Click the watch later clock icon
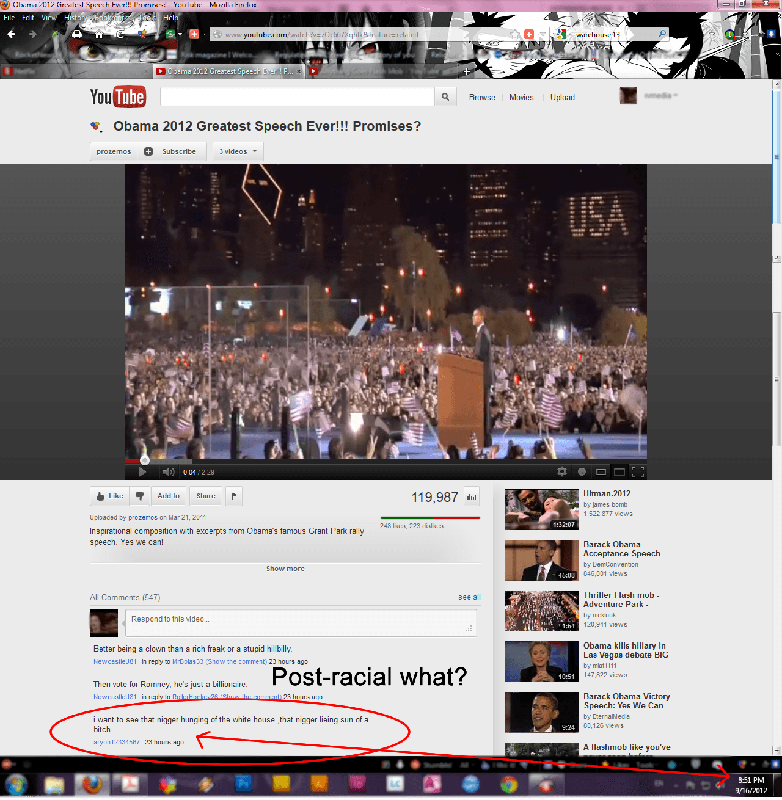The image size is (782, 800). tap(582, 471)
